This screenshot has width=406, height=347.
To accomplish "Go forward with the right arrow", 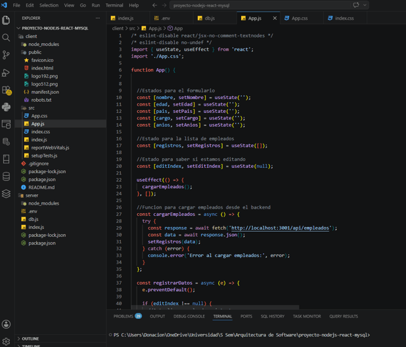I will pyautogui.click(x=164, y=5).
